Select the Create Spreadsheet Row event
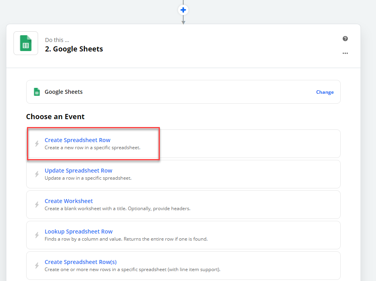The height and width of the screenshot is (281, 376). click(x=77, y=140)
